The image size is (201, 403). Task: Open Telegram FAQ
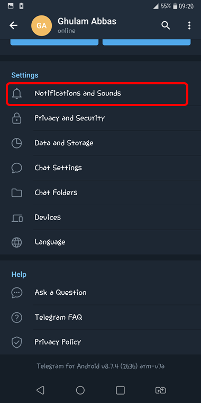100,318
